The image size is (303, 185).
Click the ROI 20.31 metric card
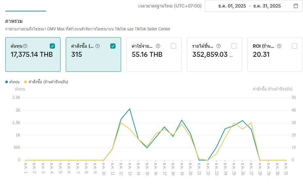(275, 59)
